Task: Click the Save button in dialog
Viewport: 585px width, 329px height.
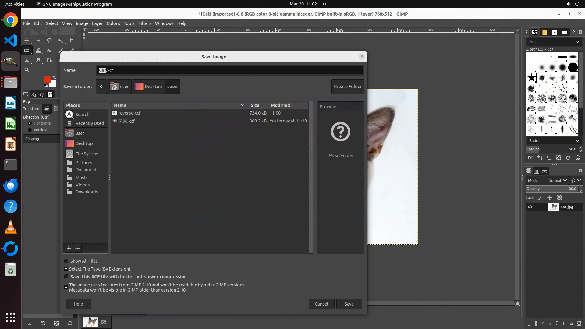Action: pyautogui.click(x=349, y=304)
